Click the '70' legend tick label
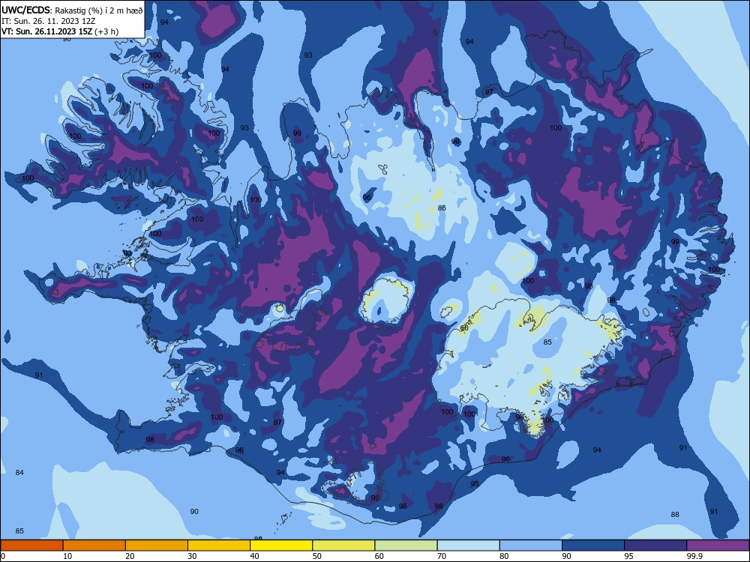The image size is (750, 562). [x=442, y=556]
